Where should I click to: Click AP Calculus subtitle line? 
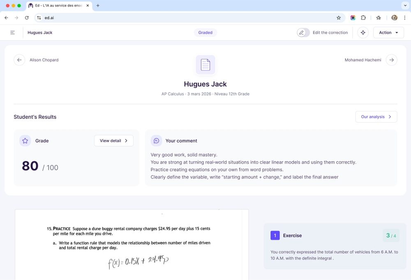pos(205,94)
